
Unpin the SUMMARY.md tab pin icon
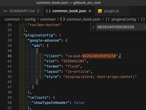[x=38, y=11]
